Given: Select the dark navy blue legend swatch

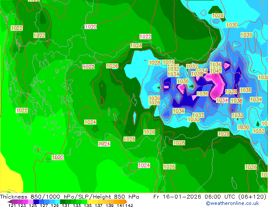Looking at the screenshot, I should 36,202.
